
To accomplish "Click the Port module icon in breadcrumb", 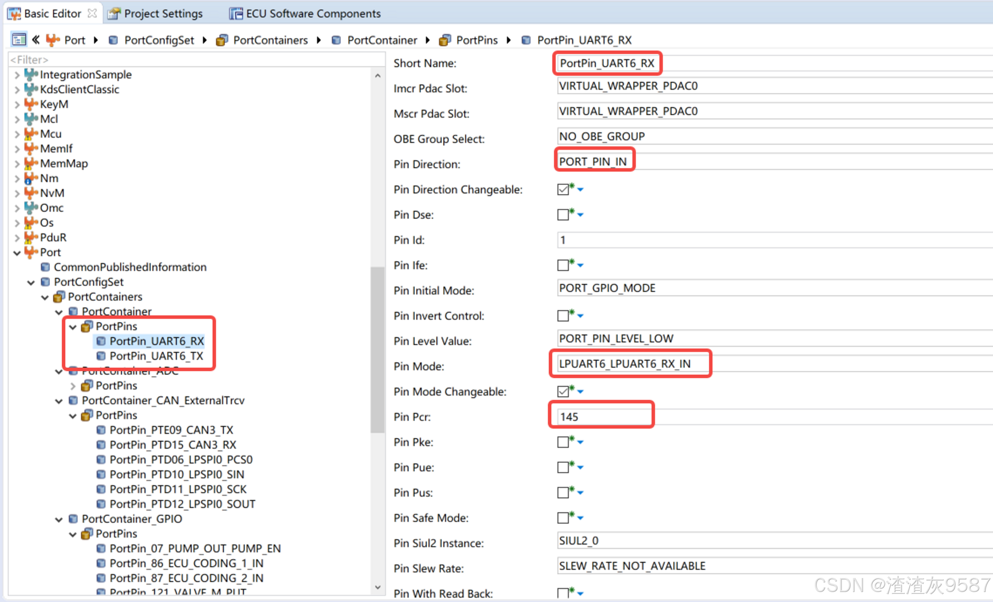I will 53,40.
